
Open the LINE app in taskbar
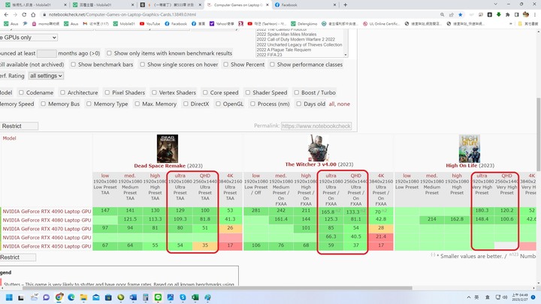coord(158,297)
